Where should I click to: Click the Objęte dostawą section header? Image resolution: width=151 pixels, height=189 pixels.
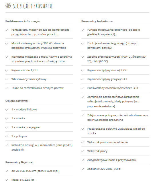(x=17, y=101)
